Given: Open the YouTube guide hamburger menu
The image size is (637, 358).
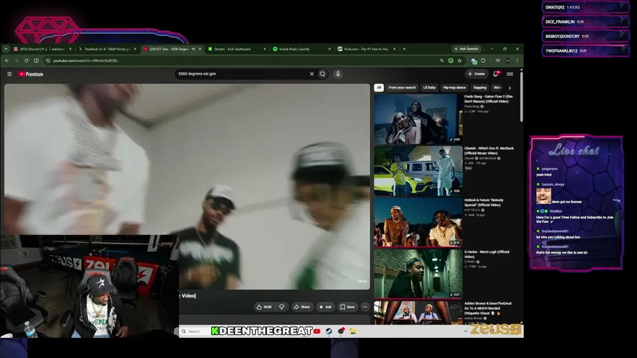Looking at the screenshot, I should coord(9,74).
